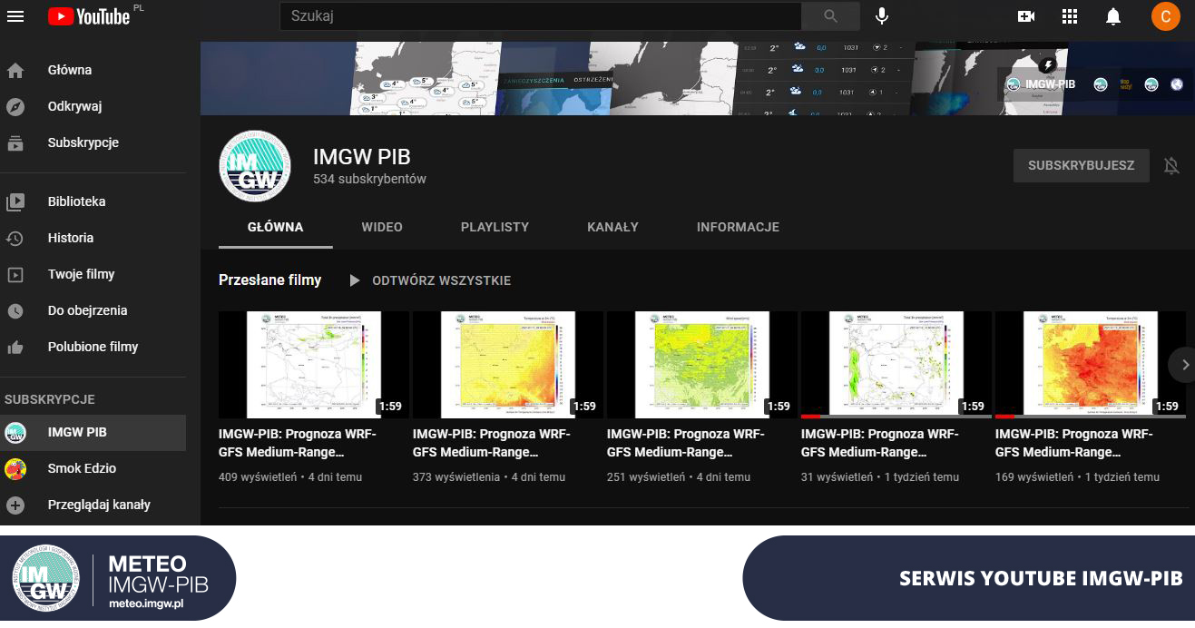The width and height of the screenshot is (1195, 628).
Task: Switch to the INFORMACJE tab
Action: click(x=738, y=227)
